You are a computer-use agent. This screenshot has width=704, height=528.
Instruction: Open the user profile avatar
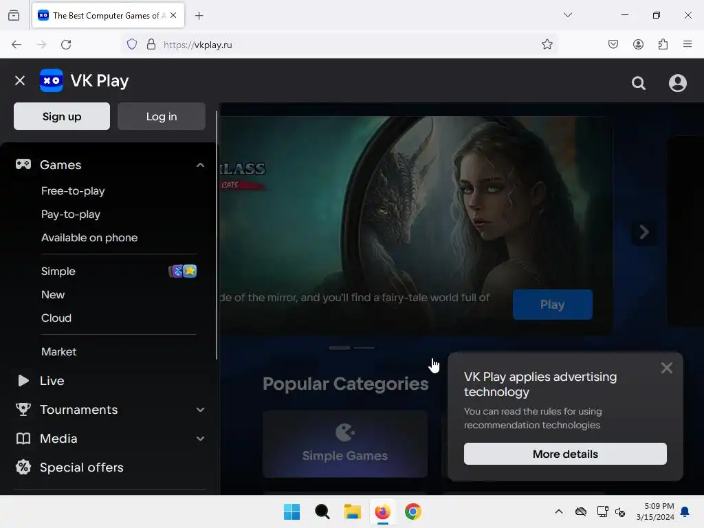click(677, 83)
